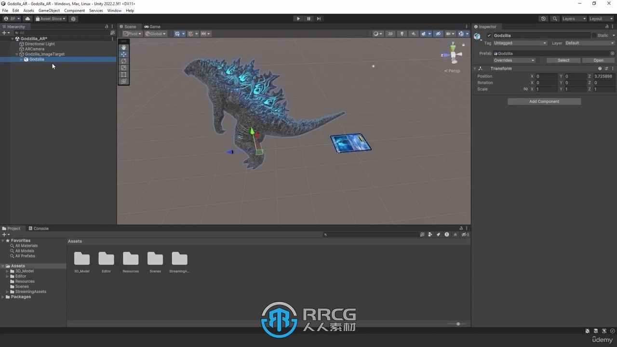Toggle scene audio button

(x=413, y=34)
